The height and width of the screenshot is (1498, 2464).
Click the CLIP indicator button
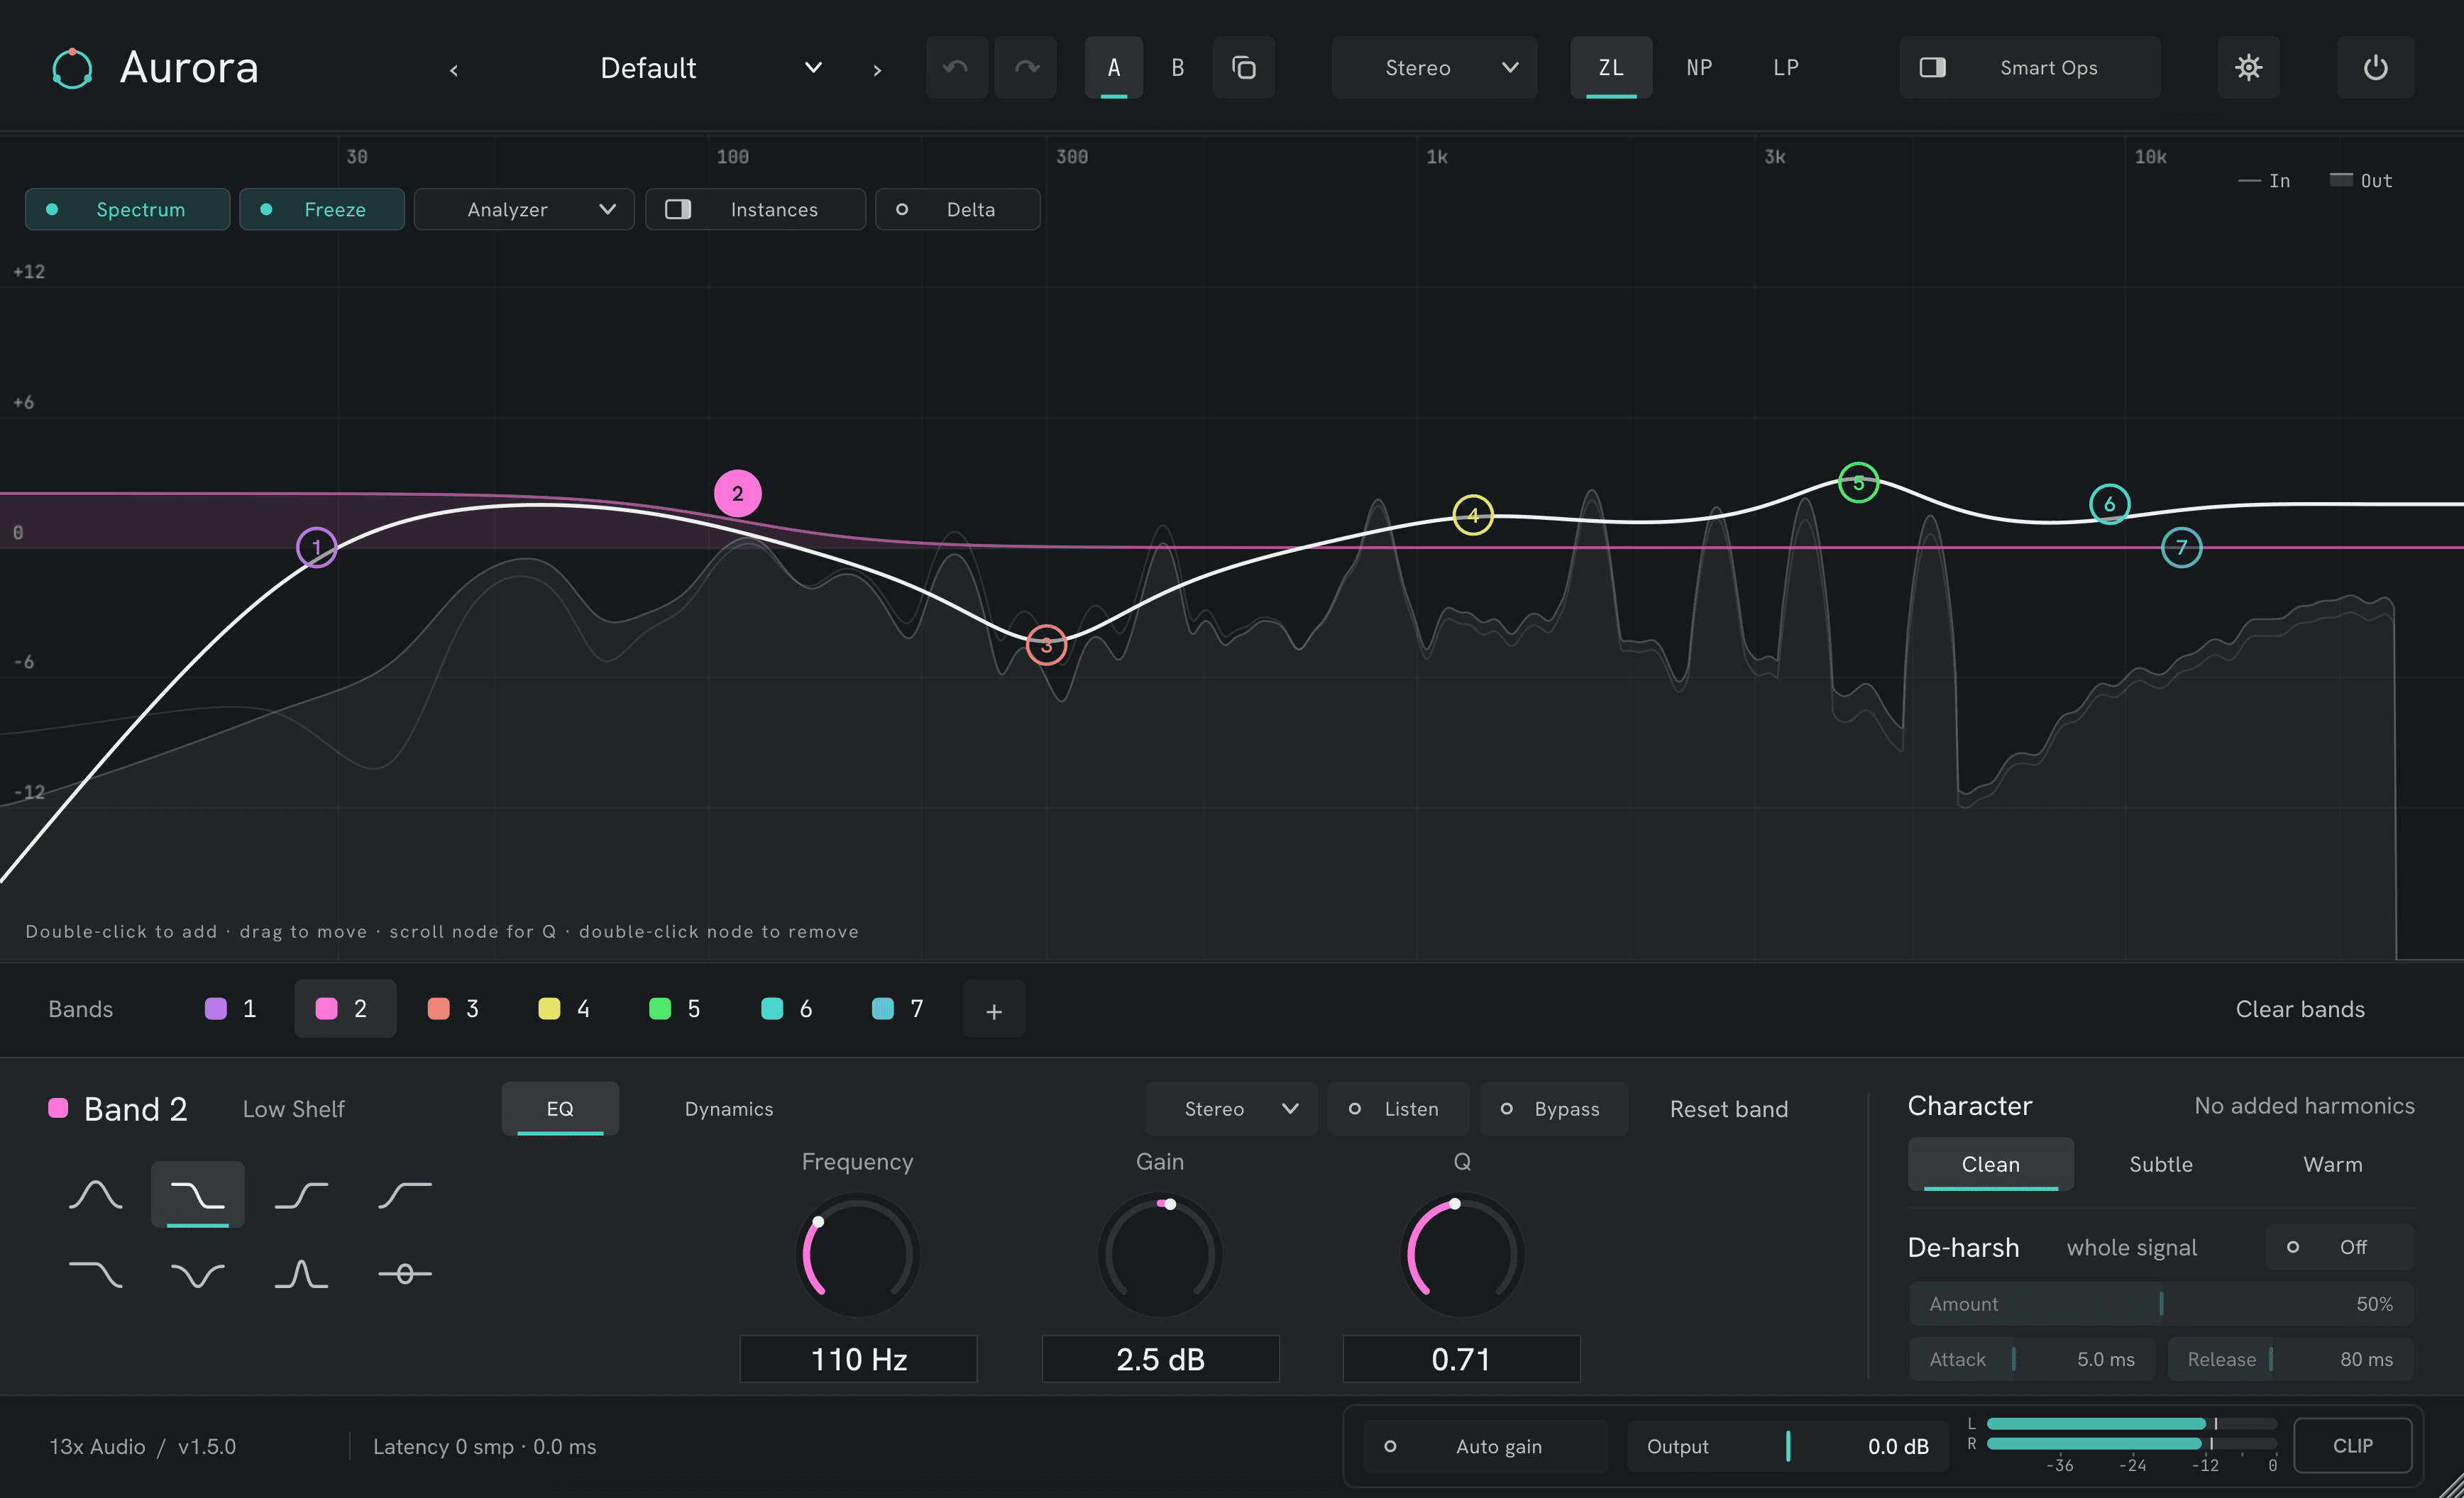[2352, 1446]
